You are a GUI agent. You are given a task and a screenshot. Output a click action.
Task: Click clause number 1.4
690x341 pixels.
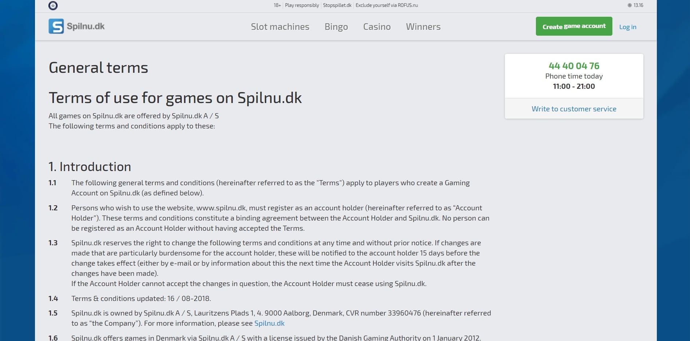tap(53, 298)
